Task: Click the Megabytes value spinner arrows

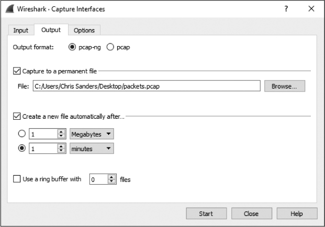Action: 61,134
